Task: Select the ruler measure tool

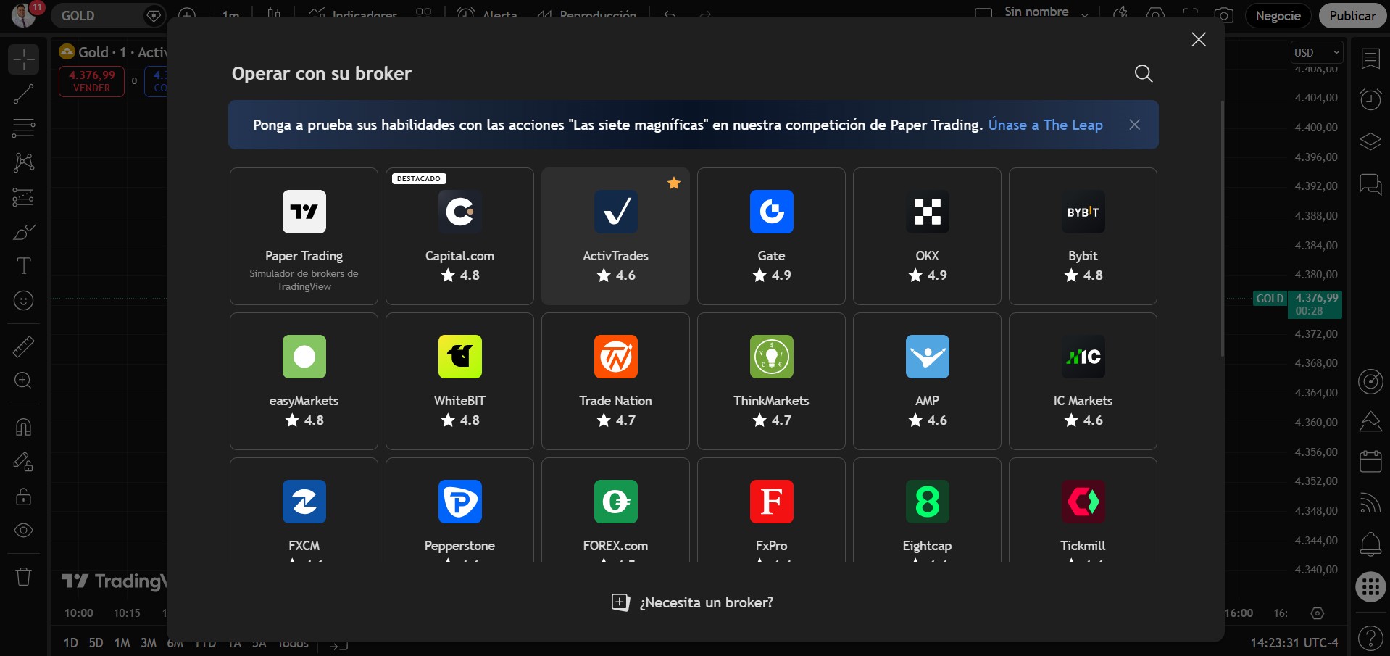Action: (23, 346)
